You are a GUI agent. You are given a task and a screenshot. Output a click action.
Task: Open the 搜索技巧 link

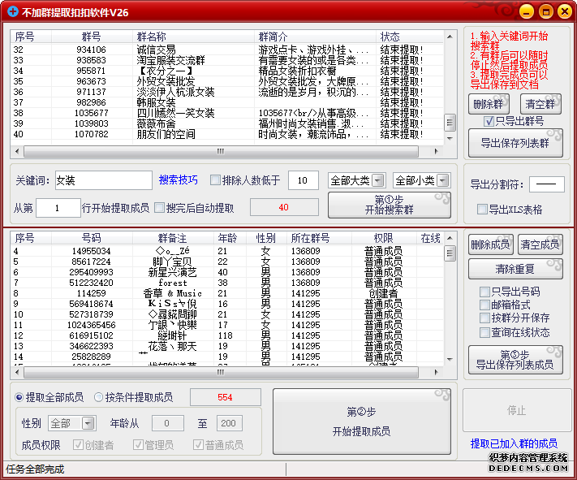point(178,179)
